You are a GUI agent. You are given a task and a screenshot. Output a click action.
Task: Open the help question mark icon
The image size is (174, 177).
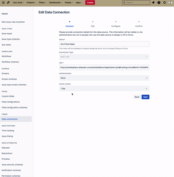point(159,3)
